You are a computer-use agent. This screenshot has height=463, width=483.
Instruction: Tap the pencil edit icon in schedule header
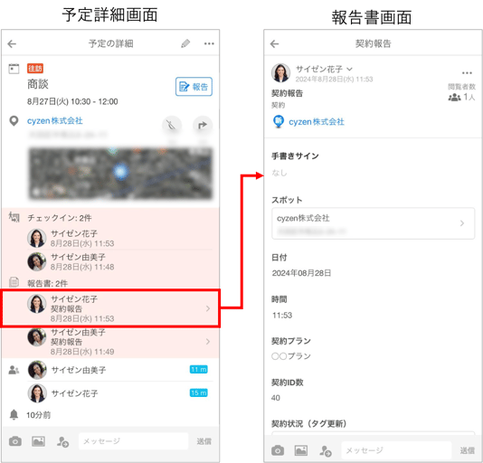point(185,43)
